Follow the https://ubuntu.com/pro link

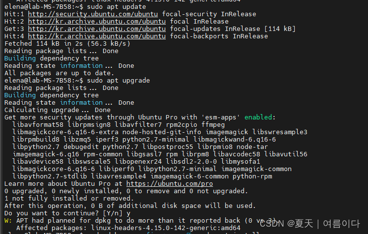(169, 183)
